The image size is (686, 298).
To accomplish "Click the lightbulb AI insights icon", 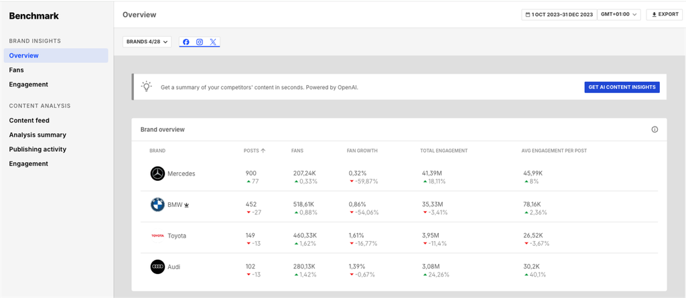I will [146, 86].
